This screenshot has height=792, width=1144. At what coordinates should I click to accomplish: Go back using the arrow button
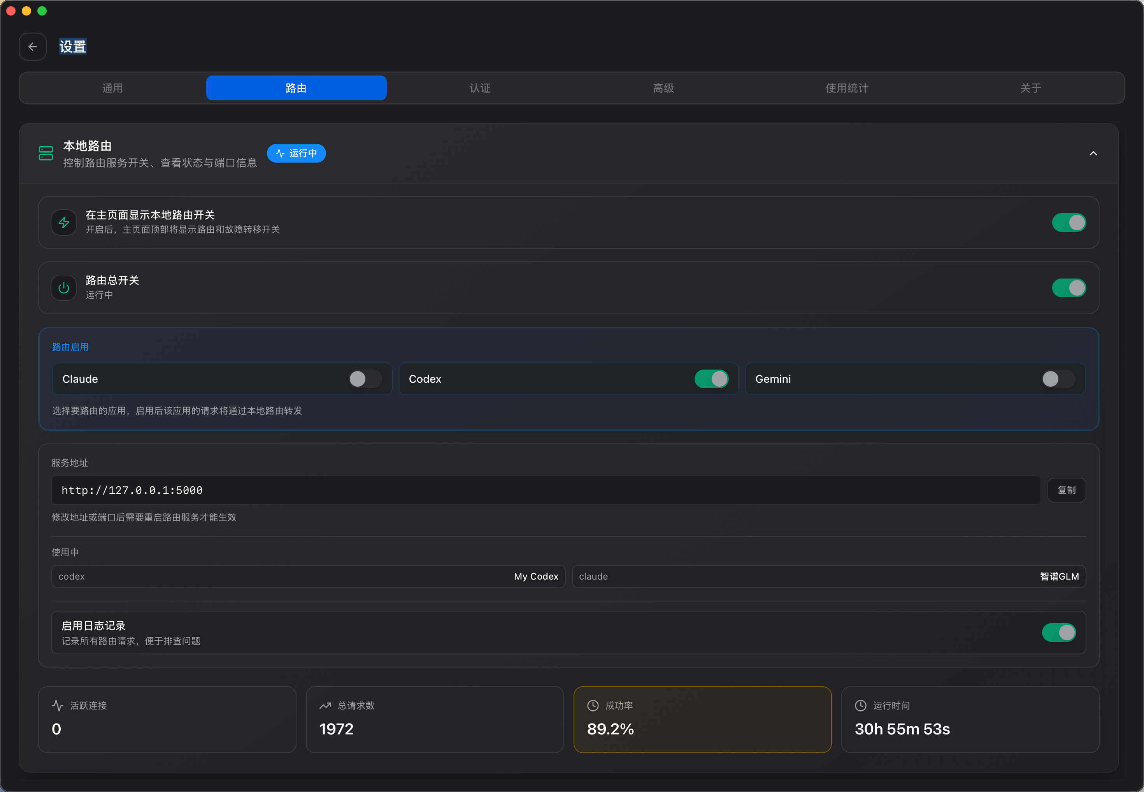tap(33, 47)
